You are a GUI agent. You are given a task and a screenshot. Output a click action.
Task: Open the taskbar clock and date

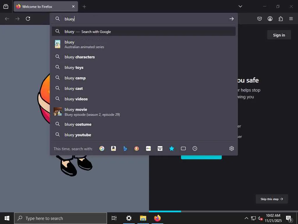(273, 218)
